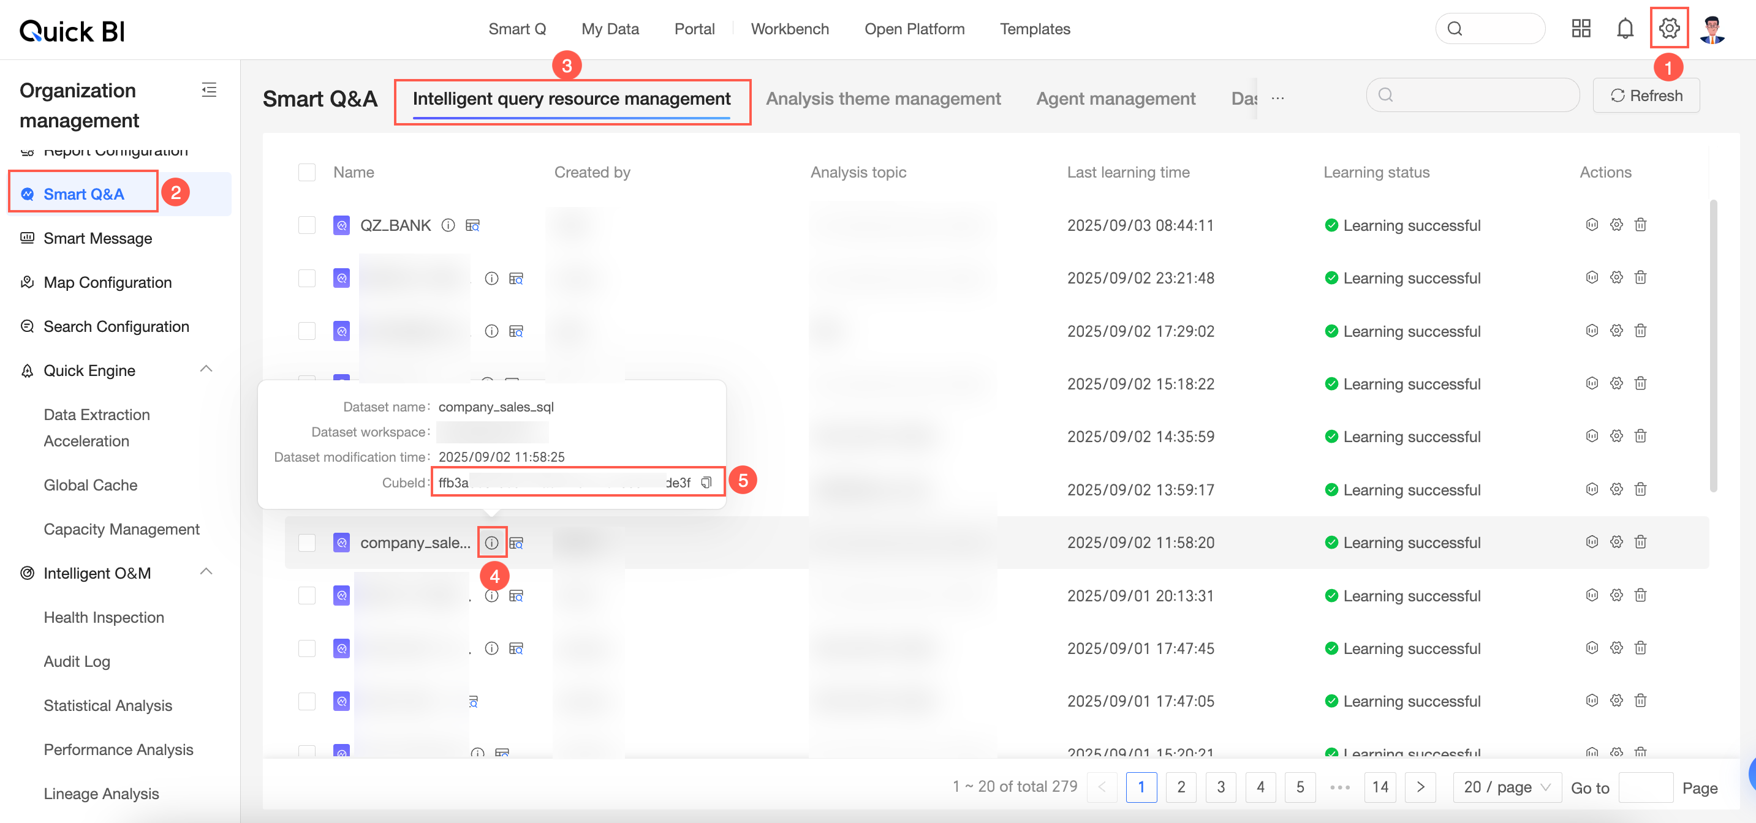Select Intelligent query resource management tab
1756x823 pixels.
pyautogui.click(x=571, y=99)
